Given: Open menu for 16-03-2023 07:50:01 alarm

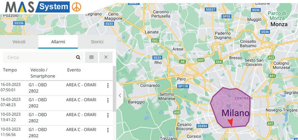Looking at the screenshot, I should [x=108, y=85].
